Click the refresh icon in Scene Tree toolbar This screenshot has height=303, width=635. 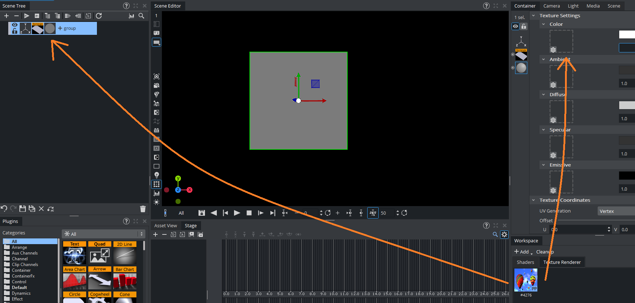tap(99, 16)
